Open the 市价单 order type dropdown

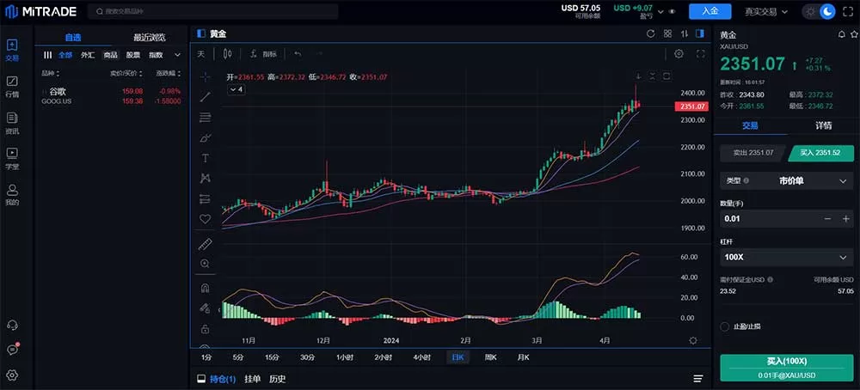(x=787, y=180)
